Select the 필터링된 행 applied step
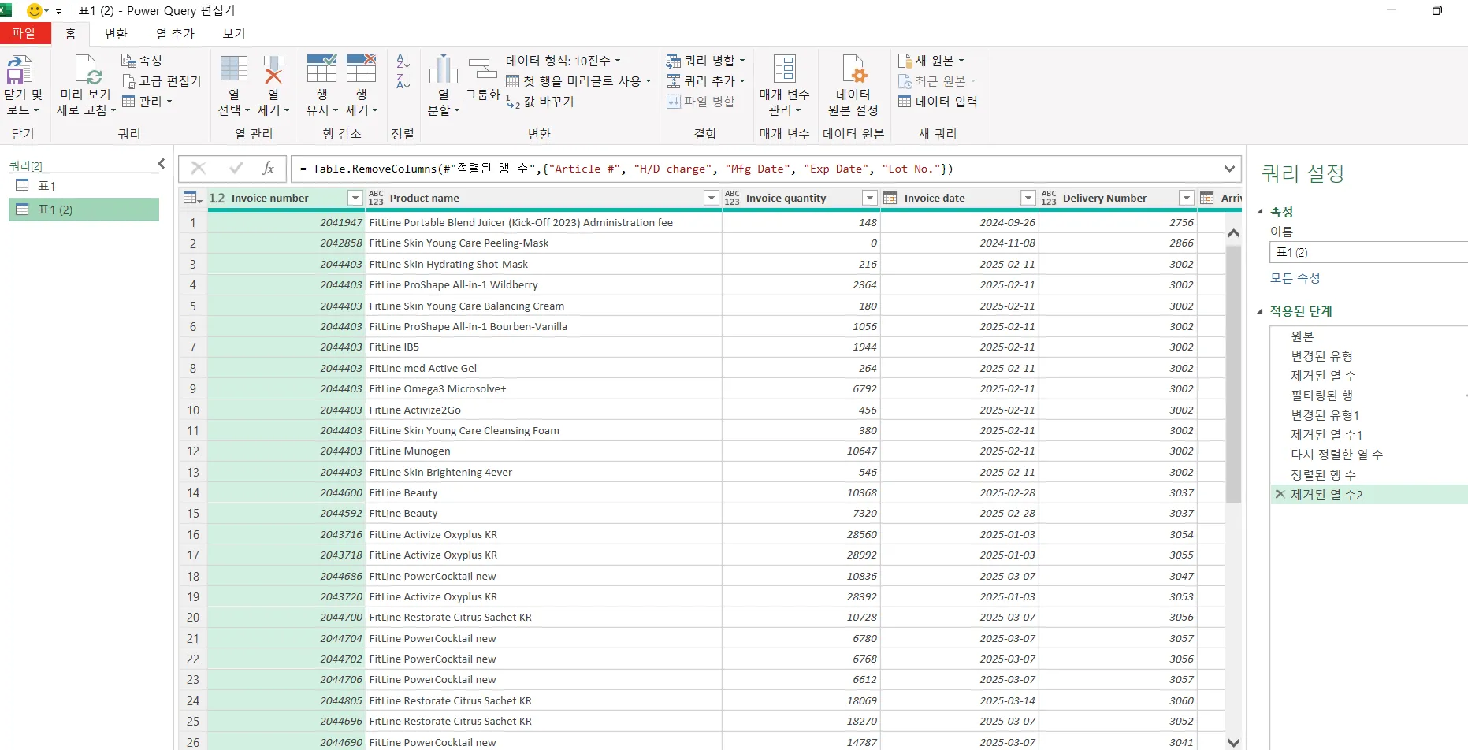Screen dimensions: 1468x750 tap(1321, 395)
